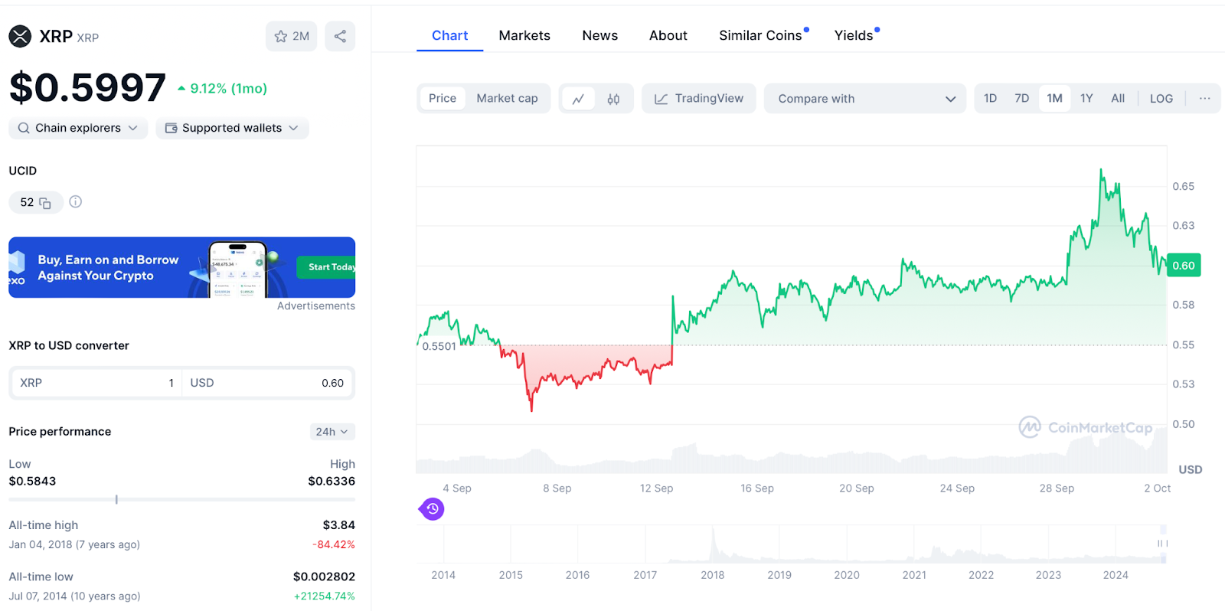This screenshot has width=1225, height=611.
Task: Open the chart more options ellipsis
Action: click(1204, 98)
